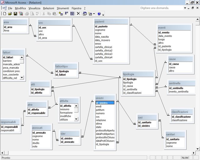Click the Show Table toolbar icon

click(x=61, y=14)
